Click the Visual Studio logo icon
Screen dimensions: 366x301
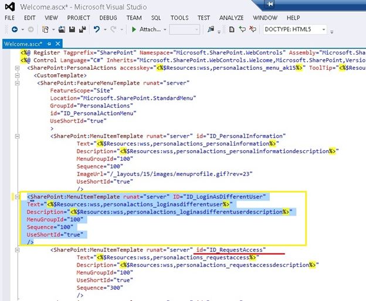10,6
